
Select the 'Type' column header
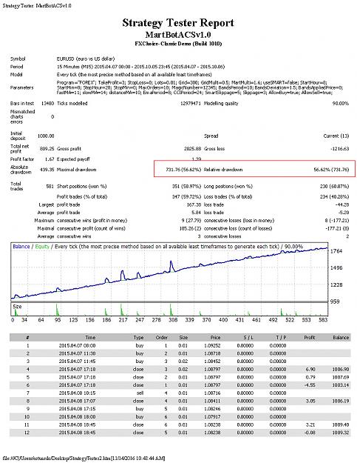point(138,338)
